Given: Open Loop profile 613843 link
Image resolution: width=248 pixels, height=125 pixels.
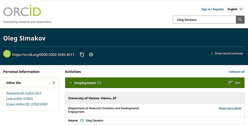Looking at the screenshot, I should [19, 98].
